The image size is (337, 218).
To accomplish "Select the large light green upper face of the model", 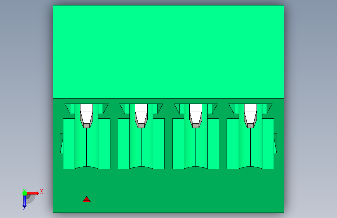I will (x=168, y=52).
